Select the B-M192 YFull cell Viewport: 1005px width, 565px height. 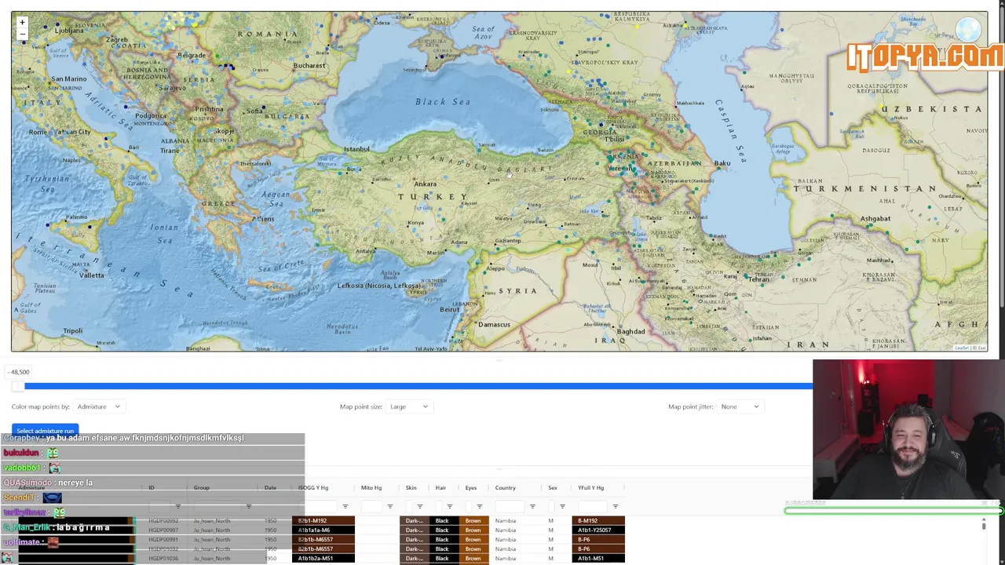598,521
